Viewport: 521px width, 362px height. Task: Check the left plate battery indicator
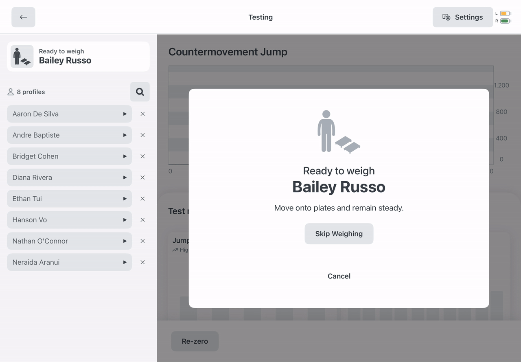[505, 13]
